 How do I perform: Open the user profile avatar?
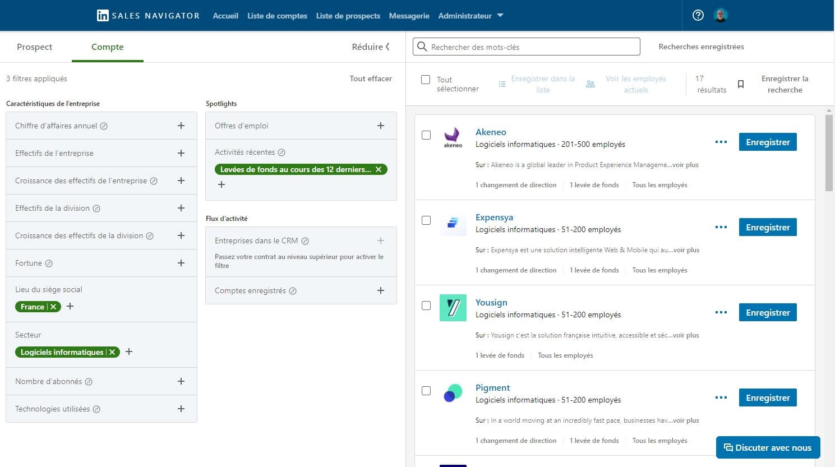pyautogui.click(x=721, y=16)
